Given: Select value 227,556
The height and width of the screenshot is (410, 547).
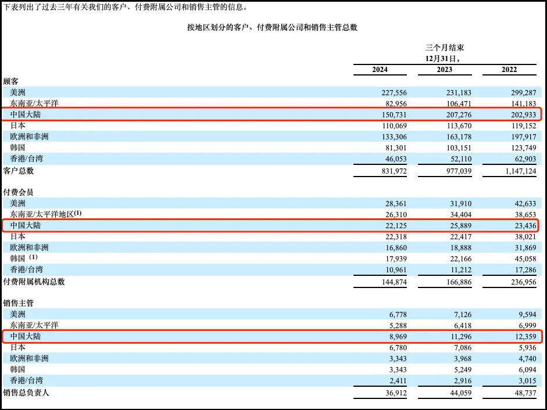Looking at the screenshot, I should click(394, 93).
